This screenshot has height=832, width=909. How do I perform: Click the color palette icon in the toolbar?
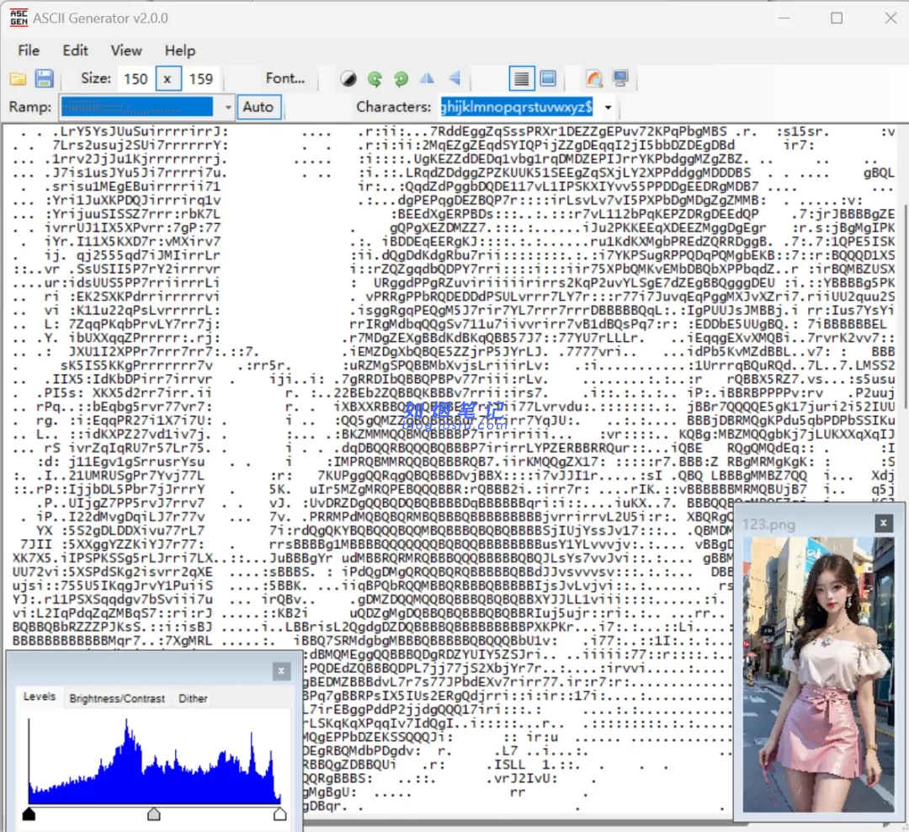[594, 79]
